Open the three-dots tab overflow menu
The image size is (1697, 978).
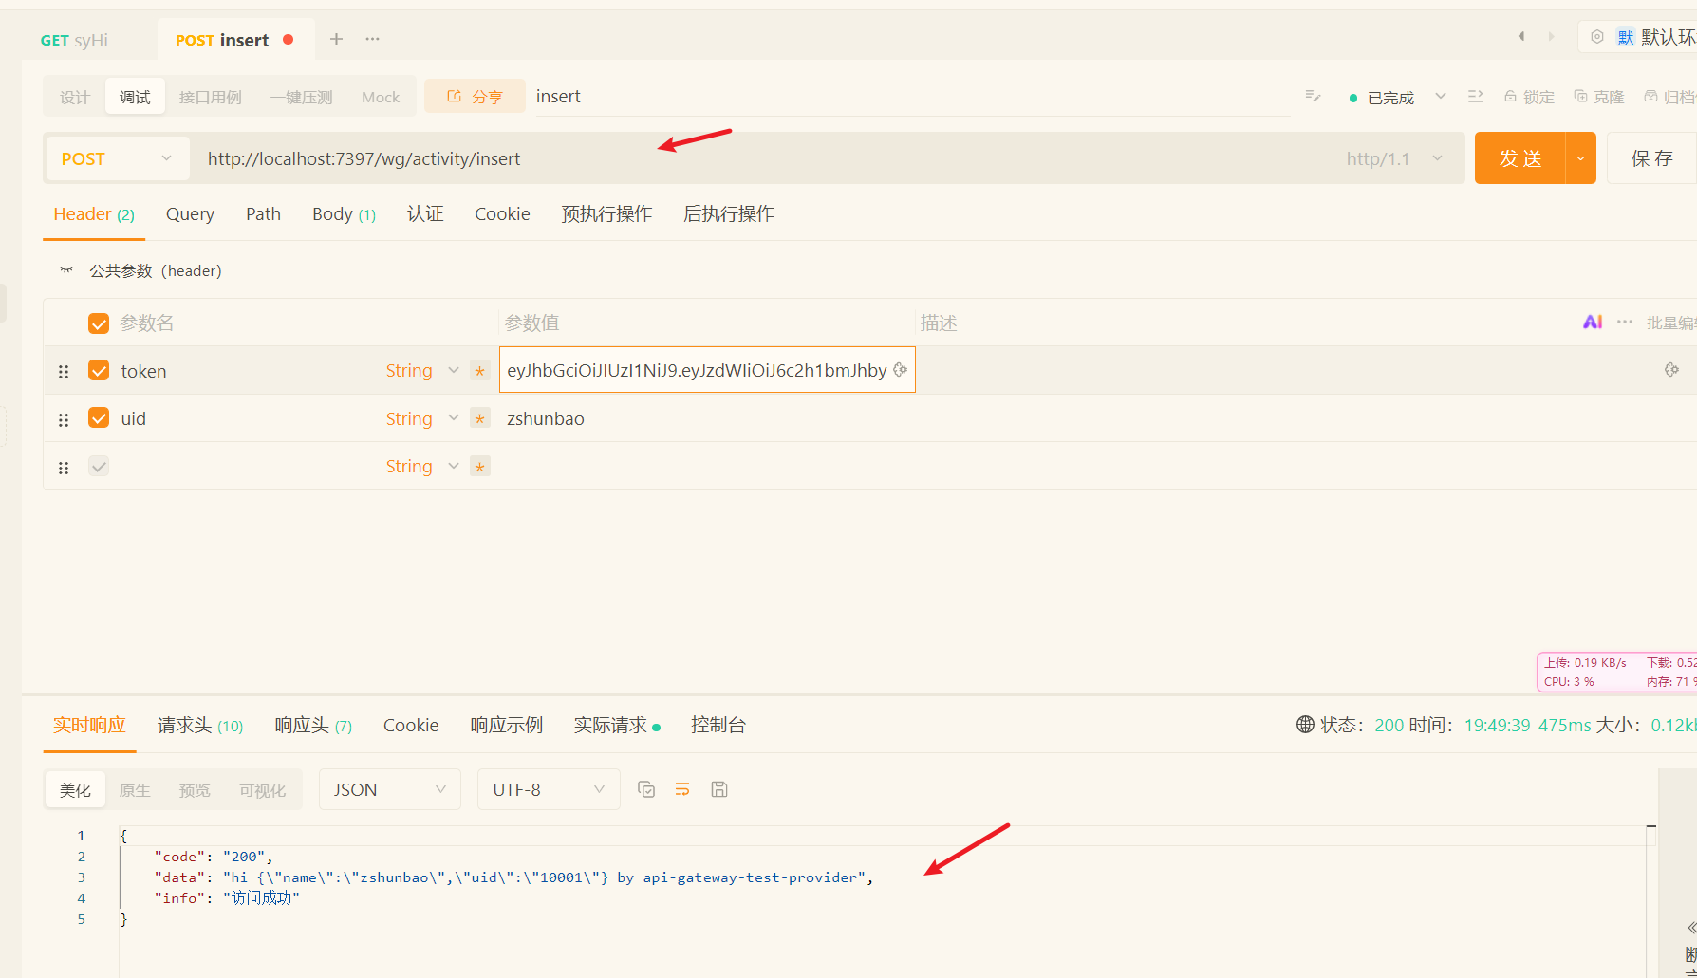pos(373,39)
